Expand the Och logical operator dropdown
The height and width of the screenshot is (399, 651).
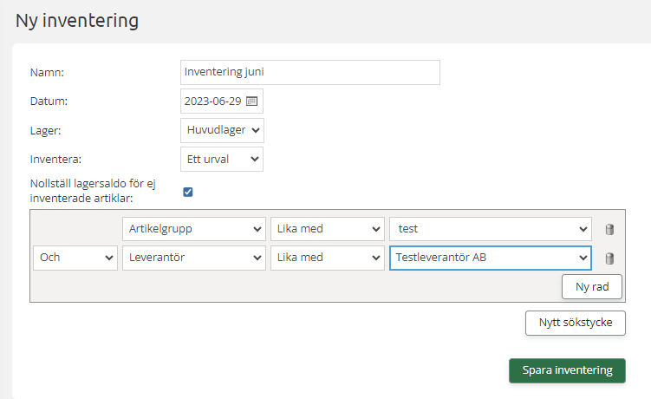pyautogui.click(x=75, y=258)
